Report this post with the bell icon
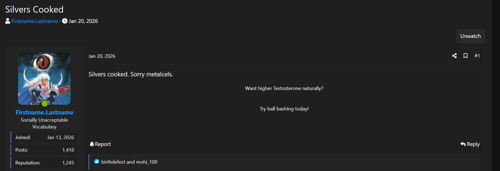Viewport: 500px width, 171px height. coord(100,144)
